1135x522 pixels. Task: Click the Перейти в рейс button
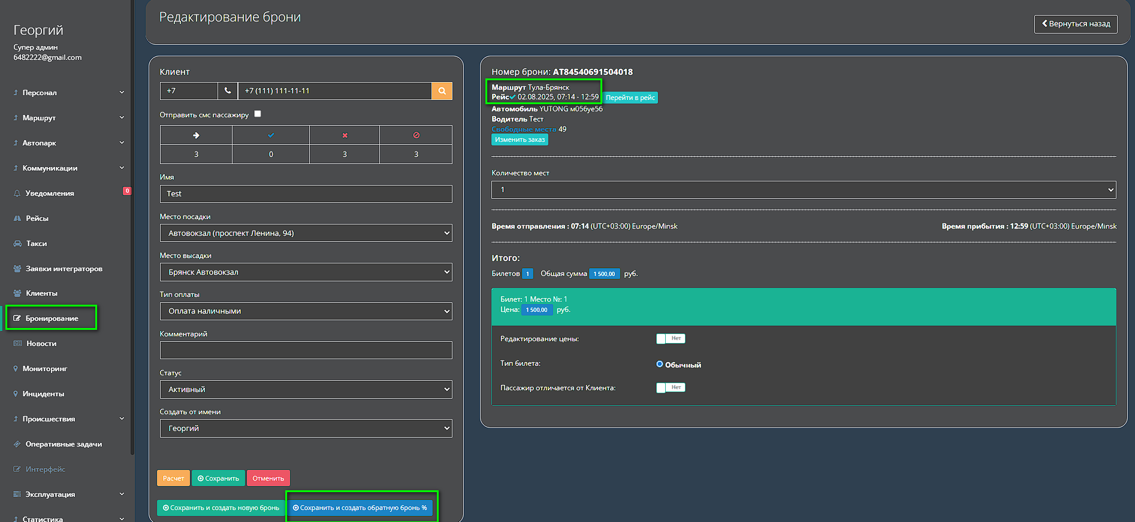[630, 98]
